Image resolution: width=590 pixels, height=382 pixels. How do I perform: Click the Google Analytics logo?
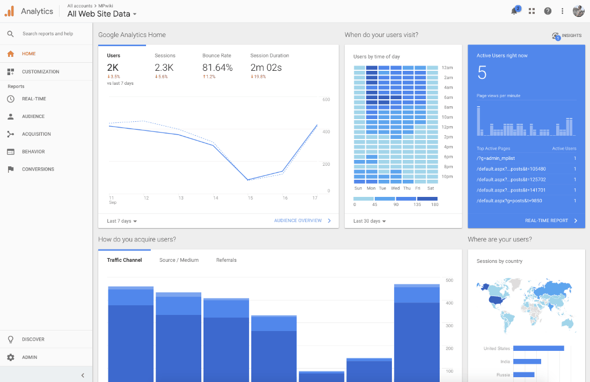coord(10,11)
